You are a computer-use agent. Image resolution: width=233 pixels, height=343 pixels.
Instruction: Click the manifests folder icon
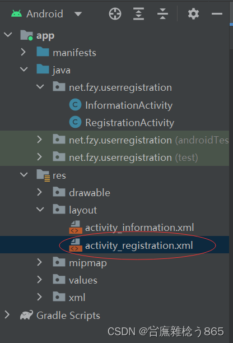tap(43, 52)
